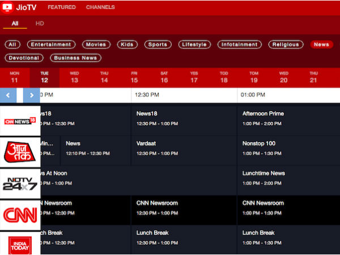Select date TUE 12
Image resolution: width=340 pixels, height=255 pixels.
coord(44,78)
